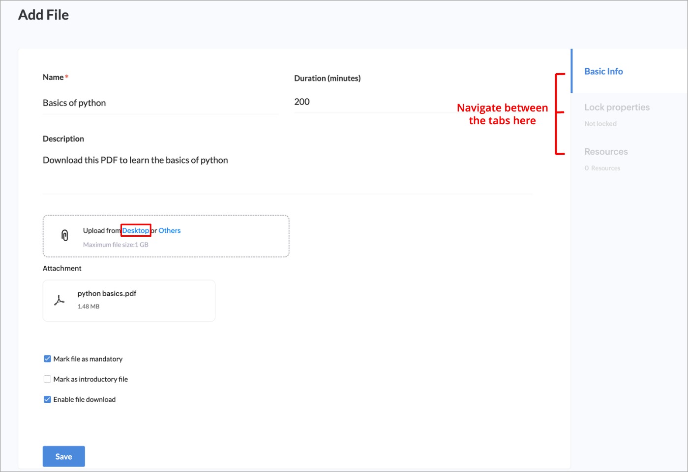
Task: Click the Save button
Action: pos(64,456)
